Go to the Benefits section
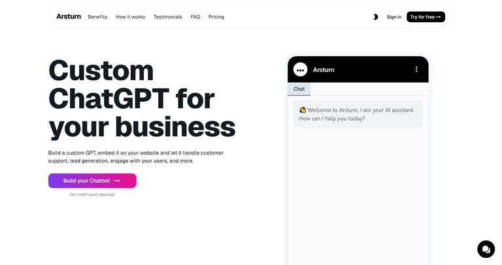This screenshot has width=502, height=265. tap(97, 17)
